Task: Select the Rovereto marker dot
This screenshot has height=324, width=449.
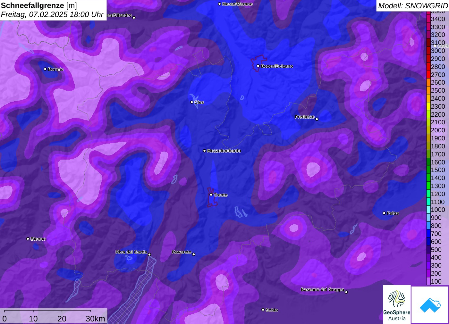Action: click(194, 254)
